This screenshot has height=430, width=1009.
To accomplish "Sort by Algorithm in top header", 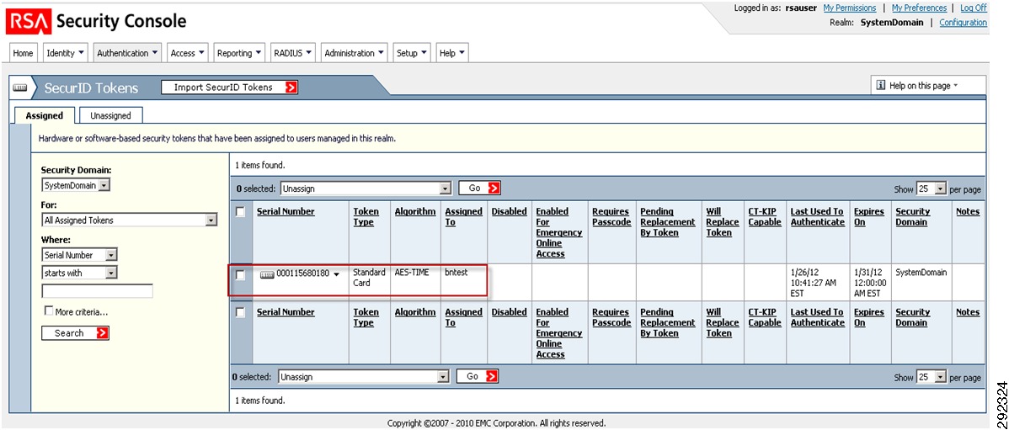I will (415, 211).
